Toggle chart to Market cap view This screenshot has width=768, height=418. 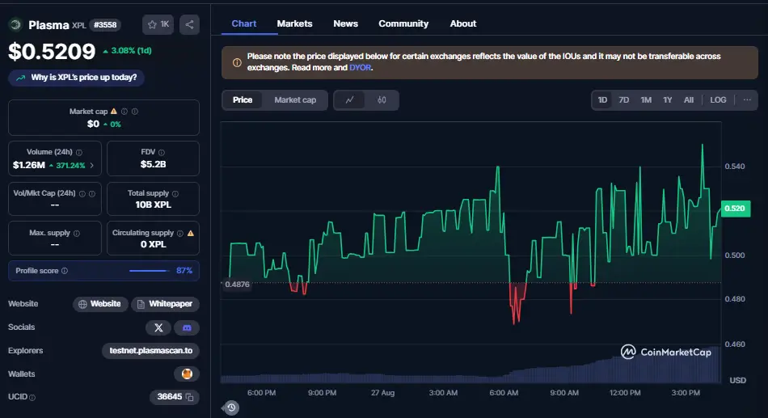(295, 100)
